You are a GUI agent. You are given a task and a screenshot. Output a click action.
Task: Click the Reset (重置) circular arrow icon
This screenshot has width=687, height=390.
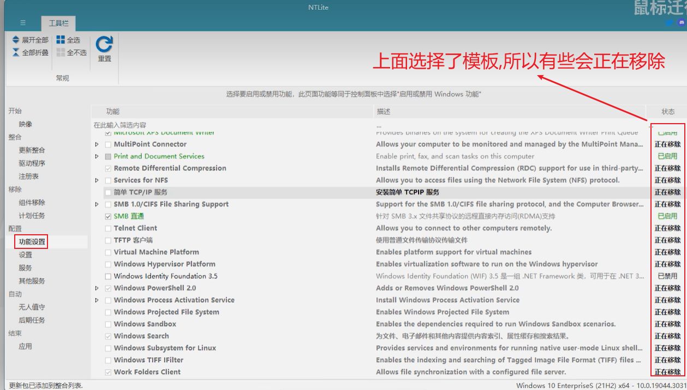pyautogui.click(x=104, y=45)
